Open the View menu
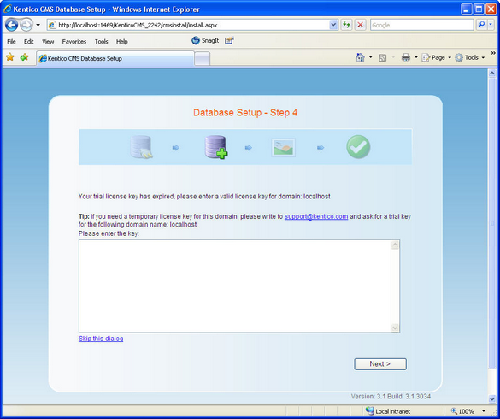Viewport: 500px width, 419px height. tap(48, 42)
